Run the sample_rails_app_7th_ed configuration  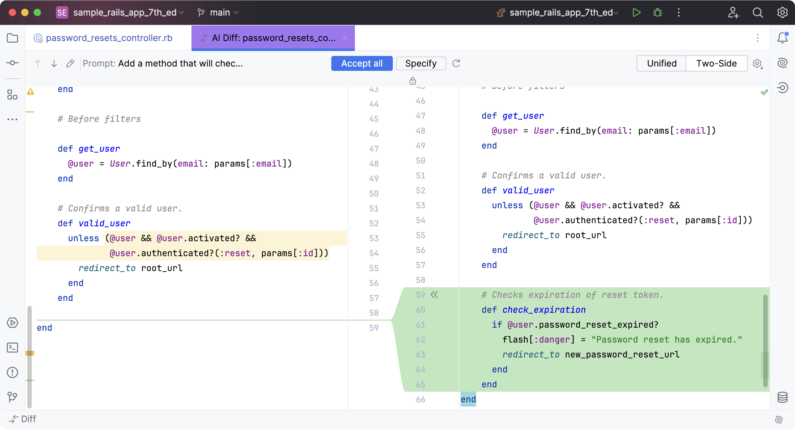pyautogui.click(x=636, y=13)
